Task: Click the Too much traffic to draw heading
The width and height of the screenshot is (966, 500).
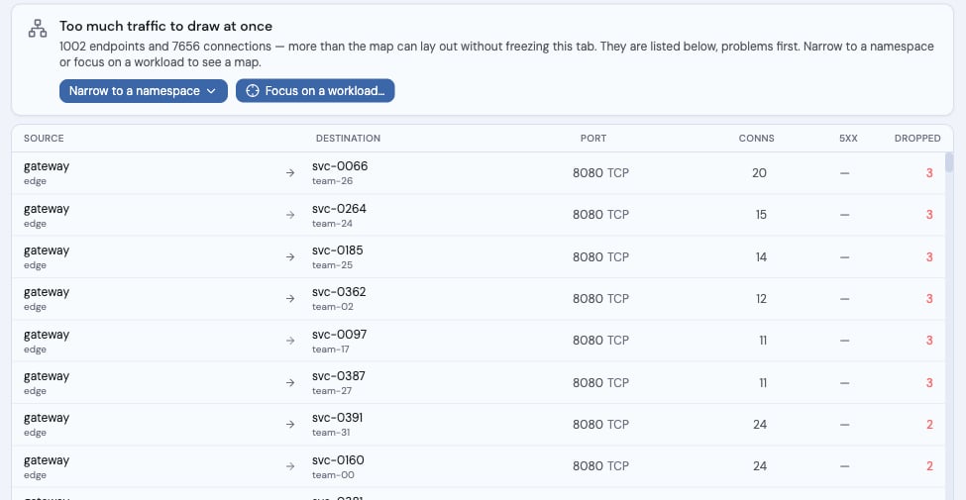Action: point(165,27)
